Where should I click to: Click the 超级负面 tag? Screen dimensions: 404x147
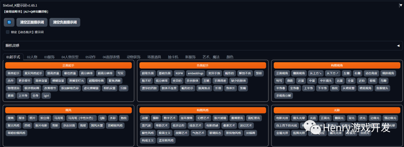click(x=148, y=73)
